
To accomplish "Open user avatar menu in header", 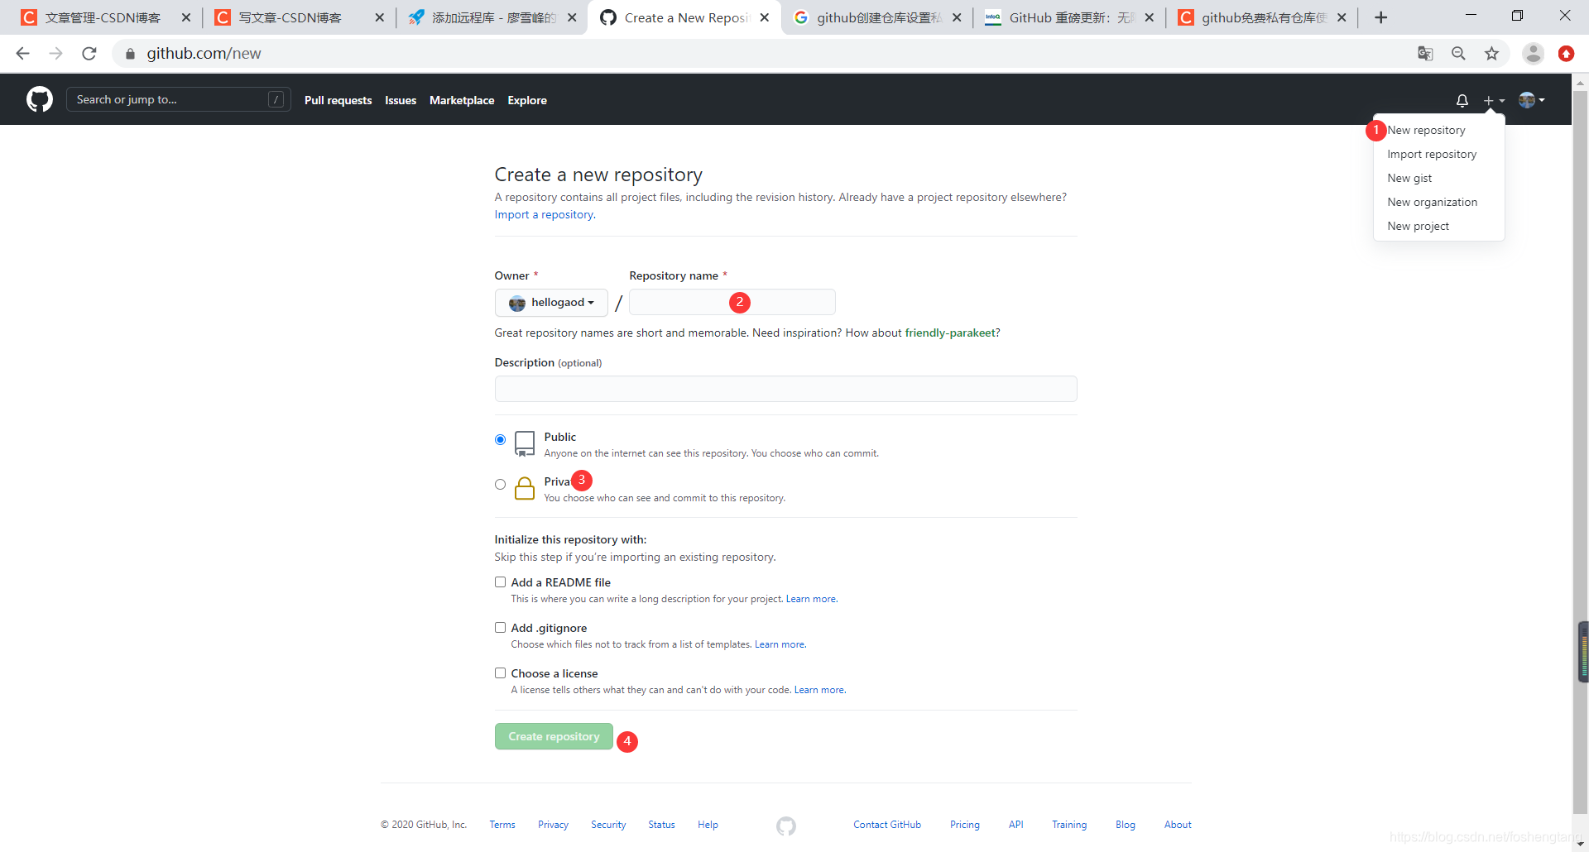I will (1532, 100).
